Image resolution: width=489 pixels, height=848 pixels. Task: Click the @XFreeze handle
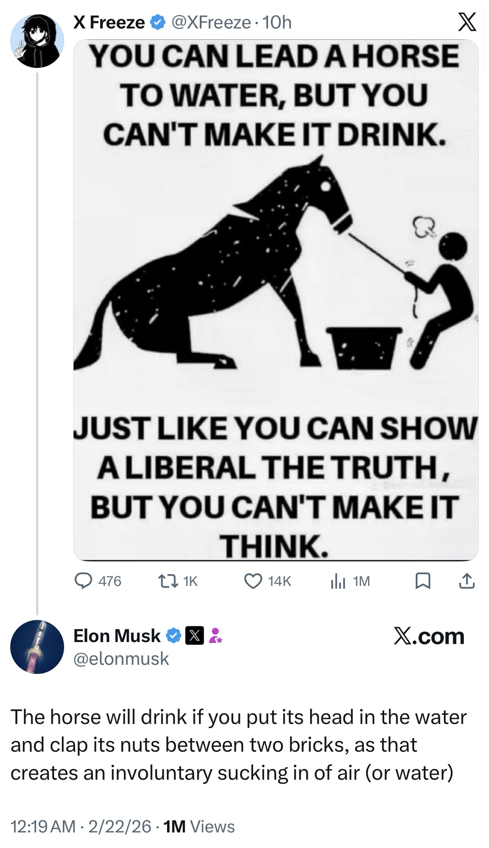[x=211, y=22]
